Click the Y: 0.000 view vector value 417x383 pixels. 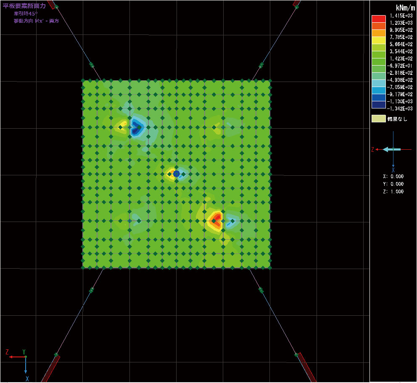(393, 184)
